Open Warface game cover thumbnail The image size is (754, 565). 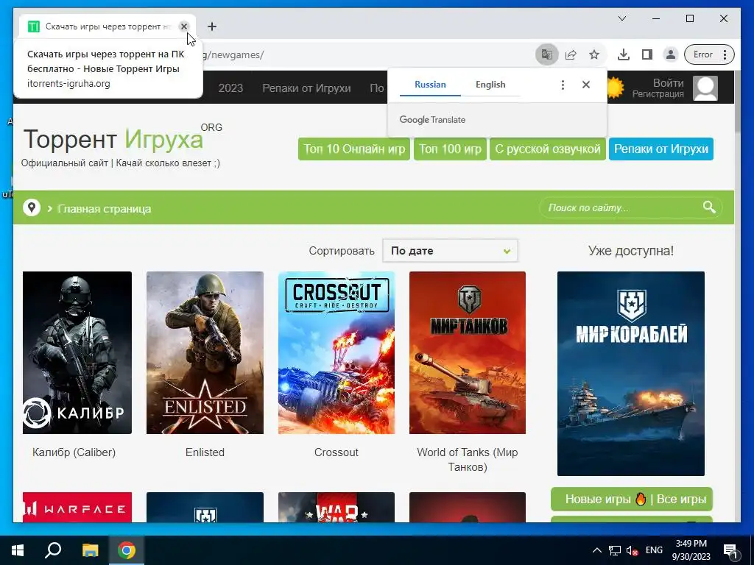77,507
